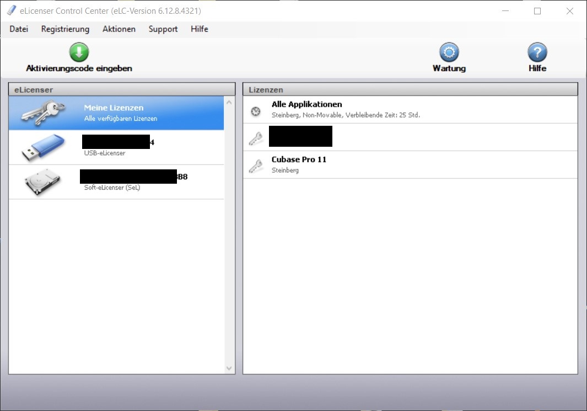This screenshot has width=587, height=411.
Task: Select the Meine Lizenzen entry text
Action: coord(114,108)
